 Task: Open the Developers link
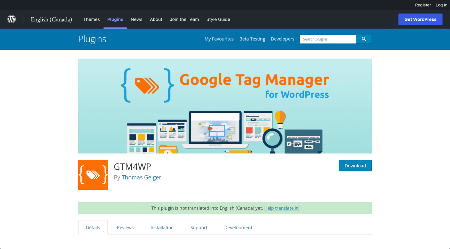pyautogui.click(x=283, y=39)
